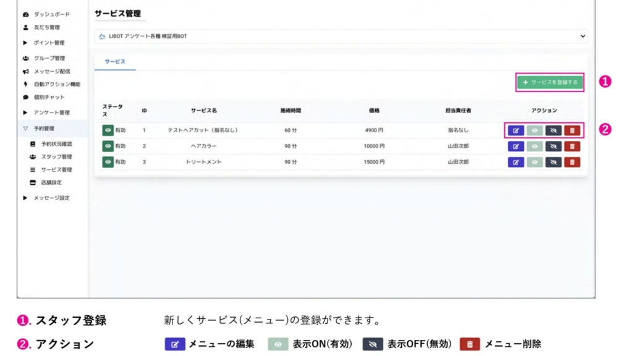This screenshot has height=356, width=633.
Task: Open 自動アクション機能 lightning item
Action: (x=56, y=84)
